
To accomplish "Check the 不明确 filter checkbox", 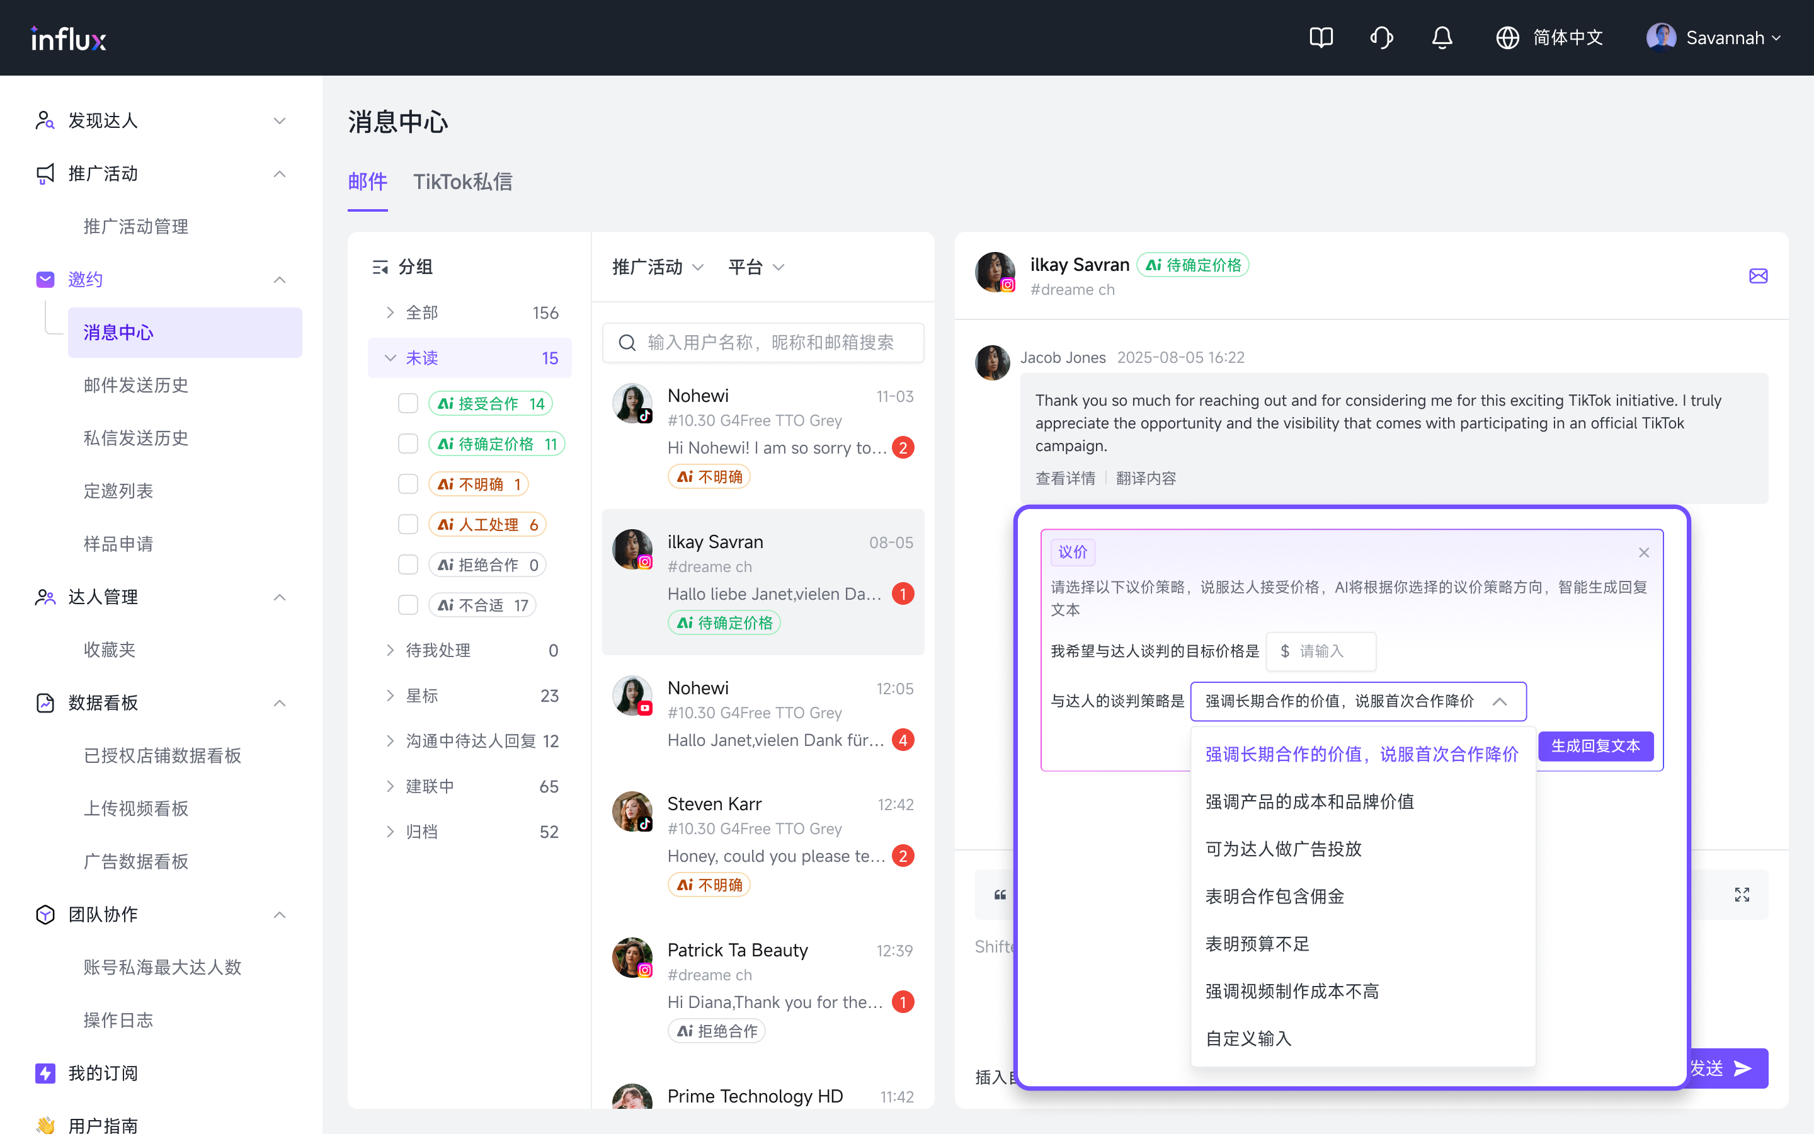I will [408, 484].
